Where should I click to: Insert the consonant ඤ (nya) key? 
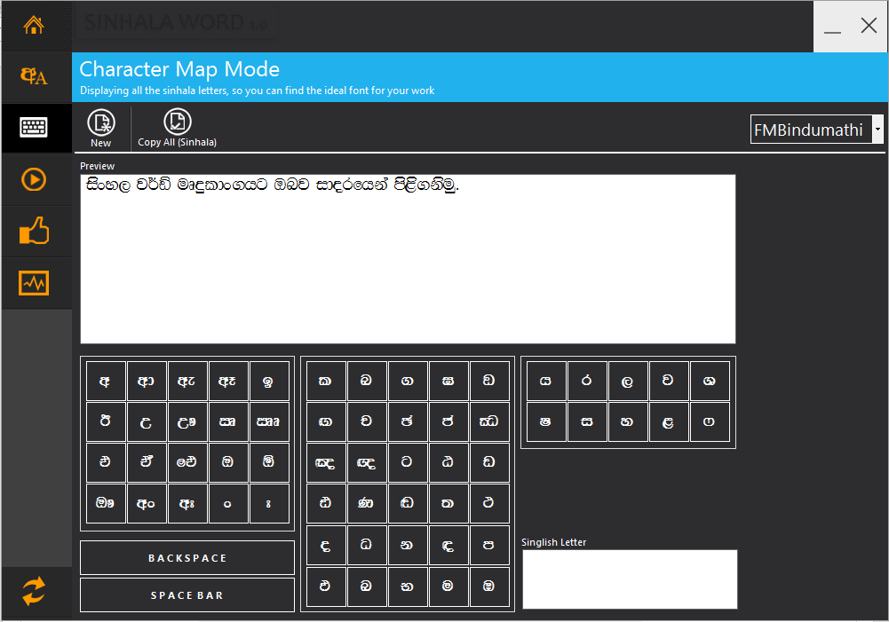pos(326,462)
